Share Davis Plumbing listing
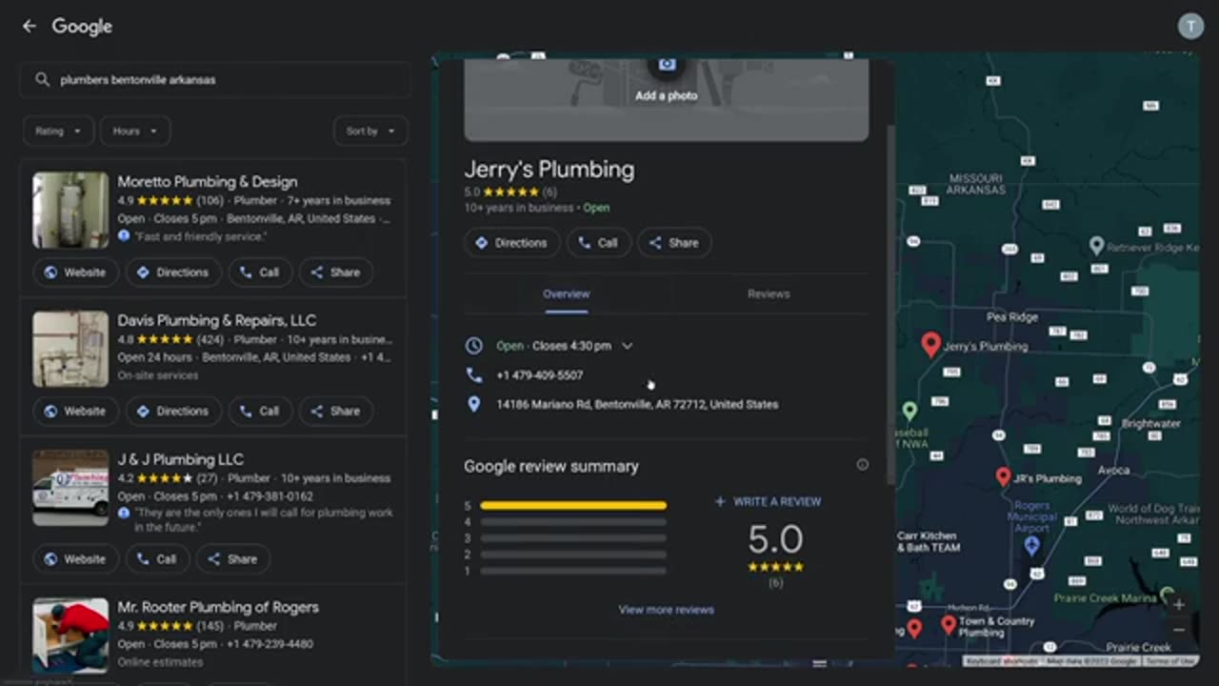This screenshot has height=686, width=1219. 335,412
